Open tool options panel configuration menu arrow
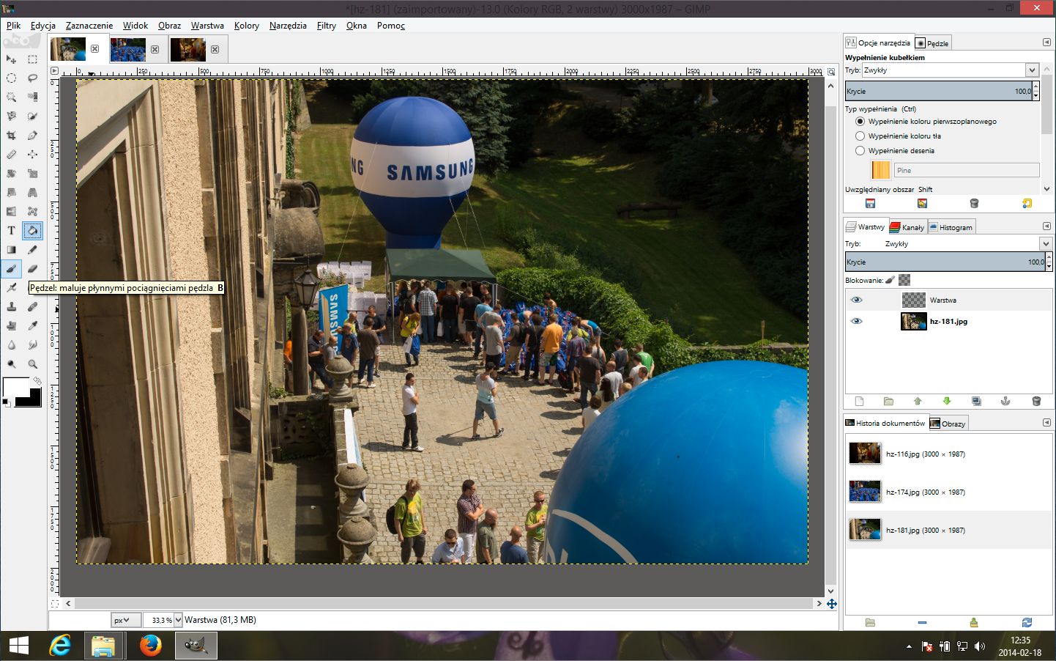Screen dimensions: 1056x661 click(x=1046, y=43)
